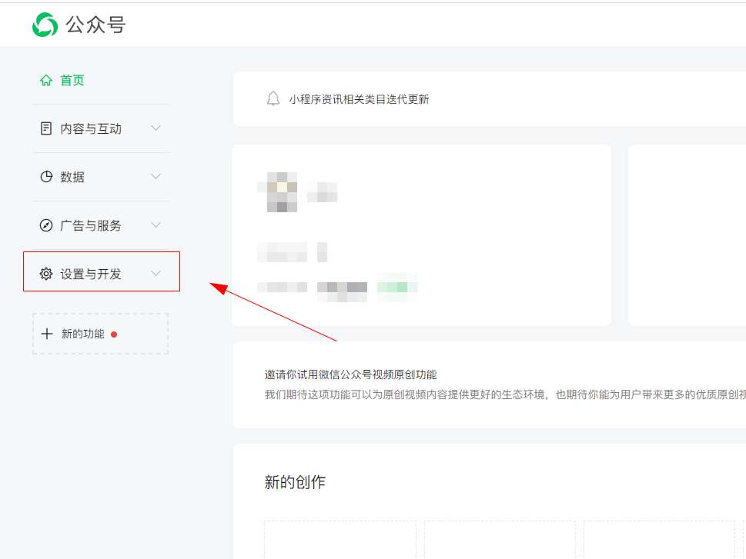This screenshot has width=746, height=559.
Task: Click the pie chart icon beside 数据
Action: [x=46, y=177]
